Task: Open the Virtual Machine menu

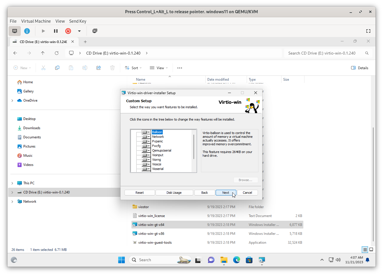Action: pos(36,21)
